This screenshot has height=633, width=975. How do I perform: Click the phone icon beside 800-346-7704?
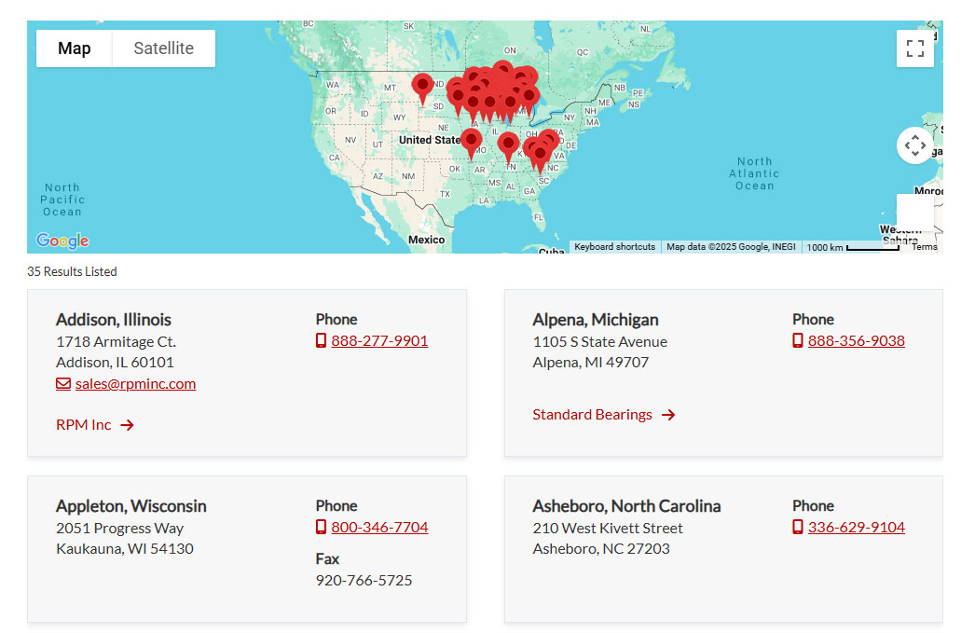coord(322,527)
